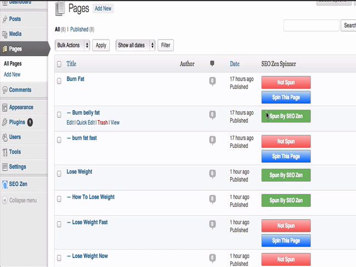Image resolution: width=356 pixels, height=267 pixels.
Task: Click Spun By SEO Zen for Burn belly fat
Action: [286, 116]
